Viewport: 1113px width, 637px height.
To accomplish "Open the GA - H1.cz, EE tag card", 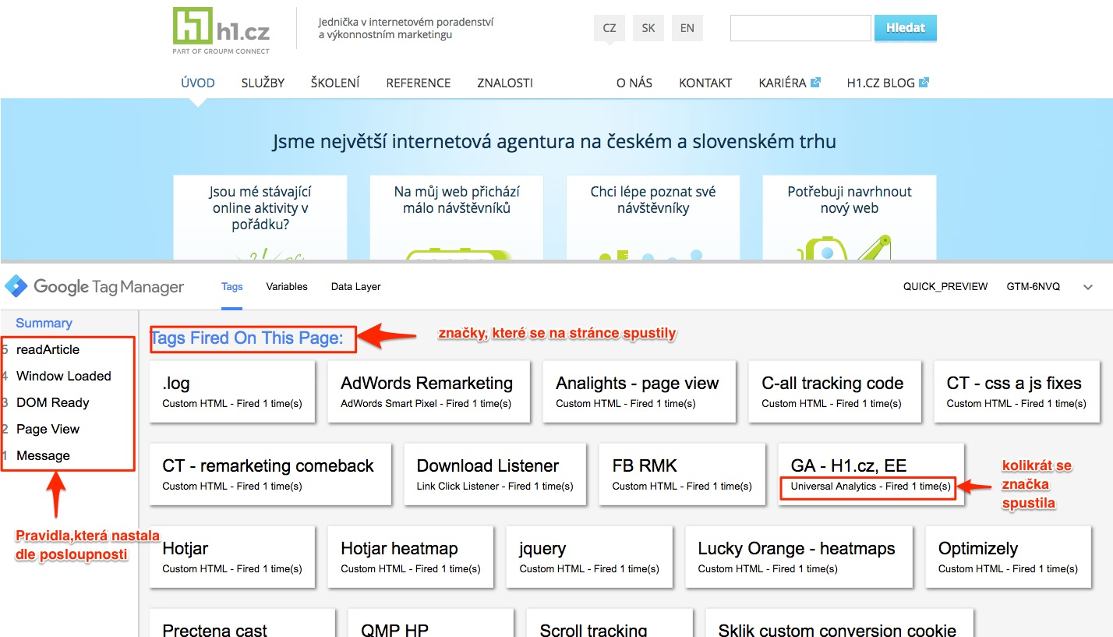I will 871,474.
